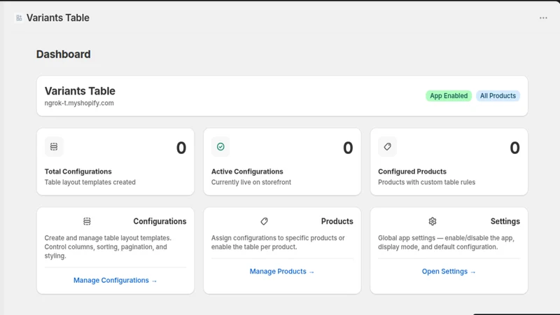Viewport: 560px width, 315px height.
Task: Click the Configured Products count zero
Action: [514, 148]
